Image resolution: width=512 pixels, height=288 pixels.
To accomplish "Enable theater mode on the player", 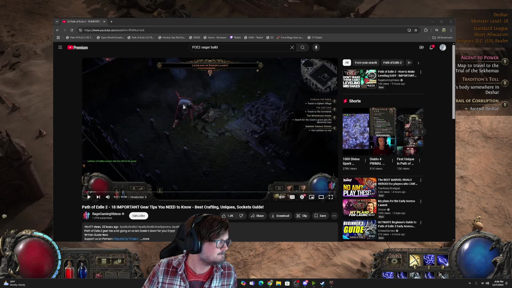I will point(321,197).
